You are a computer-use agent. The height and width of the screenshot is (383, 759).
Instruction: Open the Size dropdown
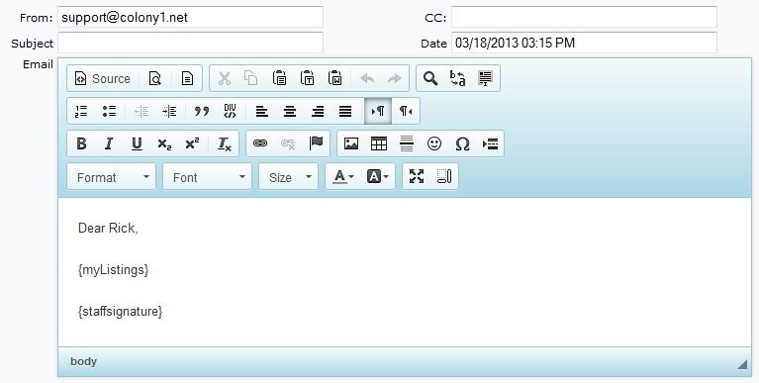tap(289, 176)
